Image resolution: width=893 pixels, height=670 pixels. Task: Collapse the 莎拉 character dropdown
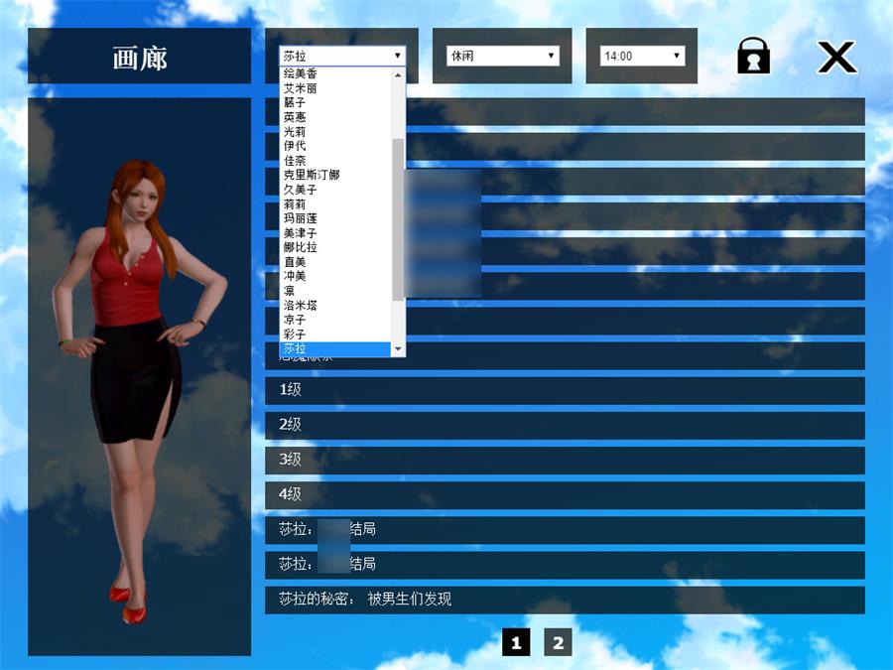click(342, 57)
